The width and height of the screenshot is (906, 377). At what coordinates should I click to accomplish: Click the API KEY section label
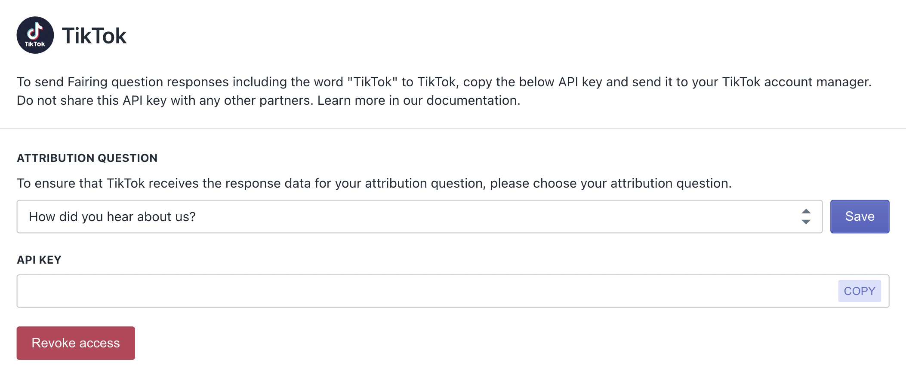point(39,260)
